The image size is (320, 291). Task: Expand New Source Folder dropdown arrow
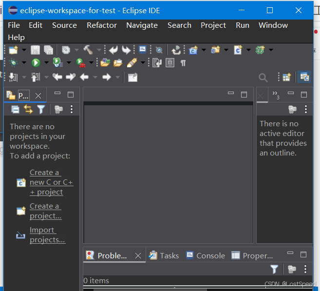(x=226, y=50)
